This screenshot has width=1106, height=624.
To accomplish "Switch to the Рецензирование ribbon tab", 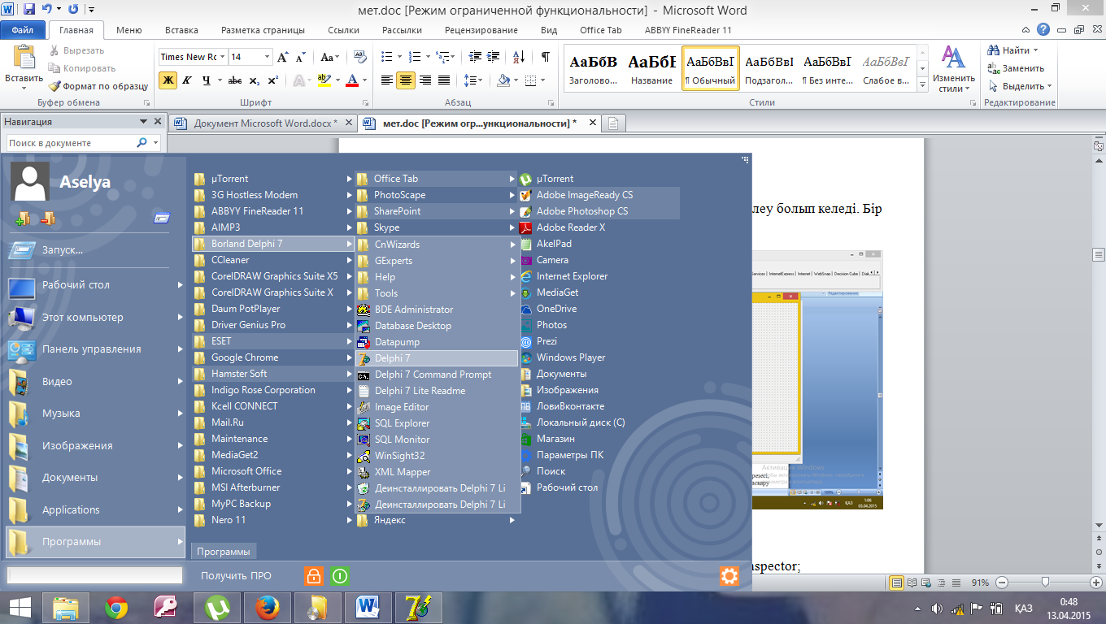I will [481, 30].
